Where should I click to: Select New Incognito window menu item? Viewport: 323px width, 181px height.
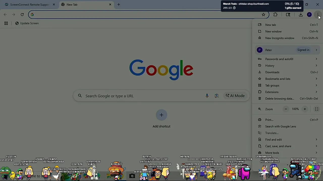pyautogui.click(x=287, y=38)
